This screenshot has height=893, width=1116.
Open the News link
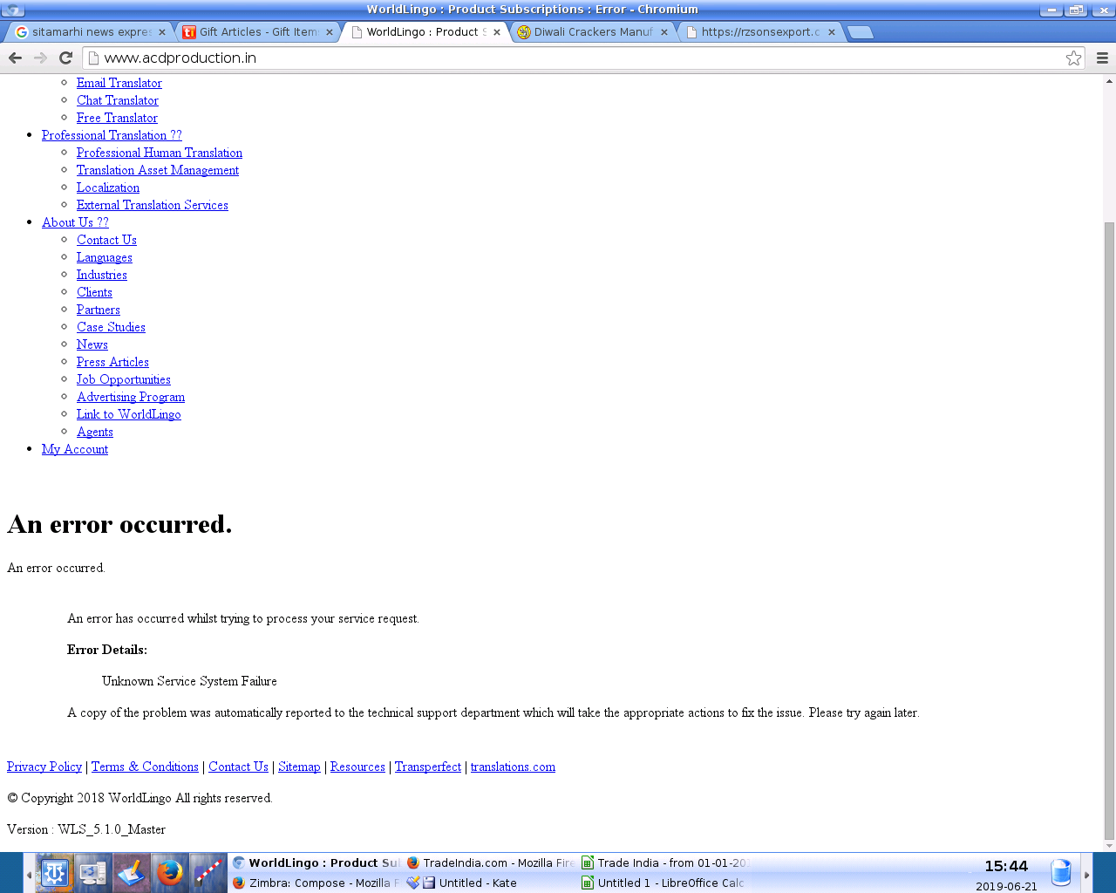(92, 344)
